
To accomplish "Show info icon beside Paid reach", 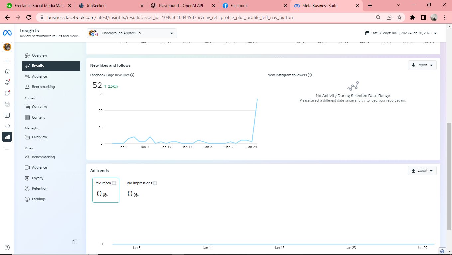I will [114, 183].
